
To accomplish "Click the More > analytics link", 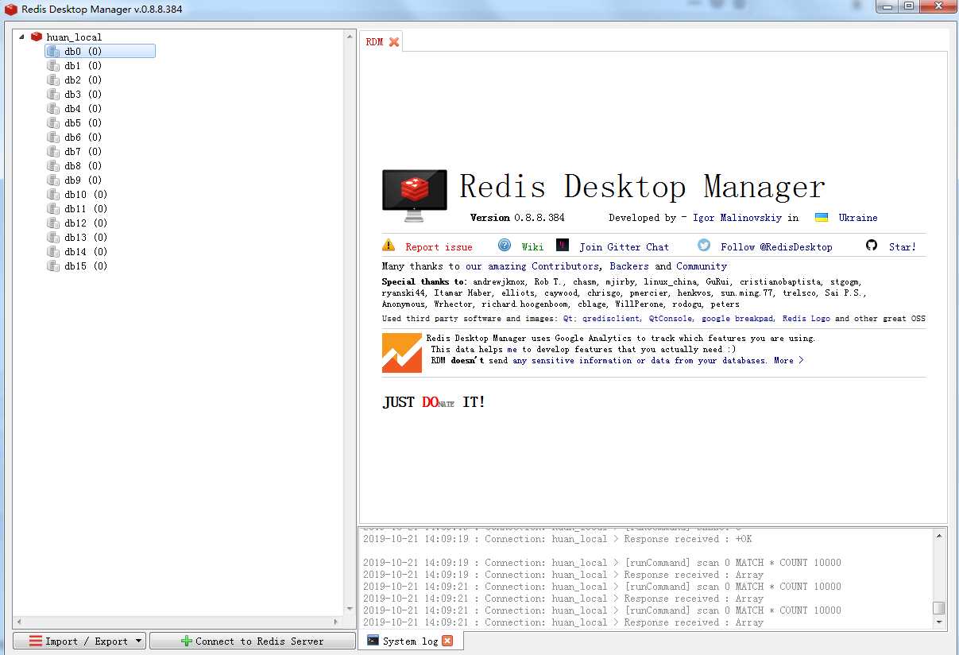I will tap(789, 361).
